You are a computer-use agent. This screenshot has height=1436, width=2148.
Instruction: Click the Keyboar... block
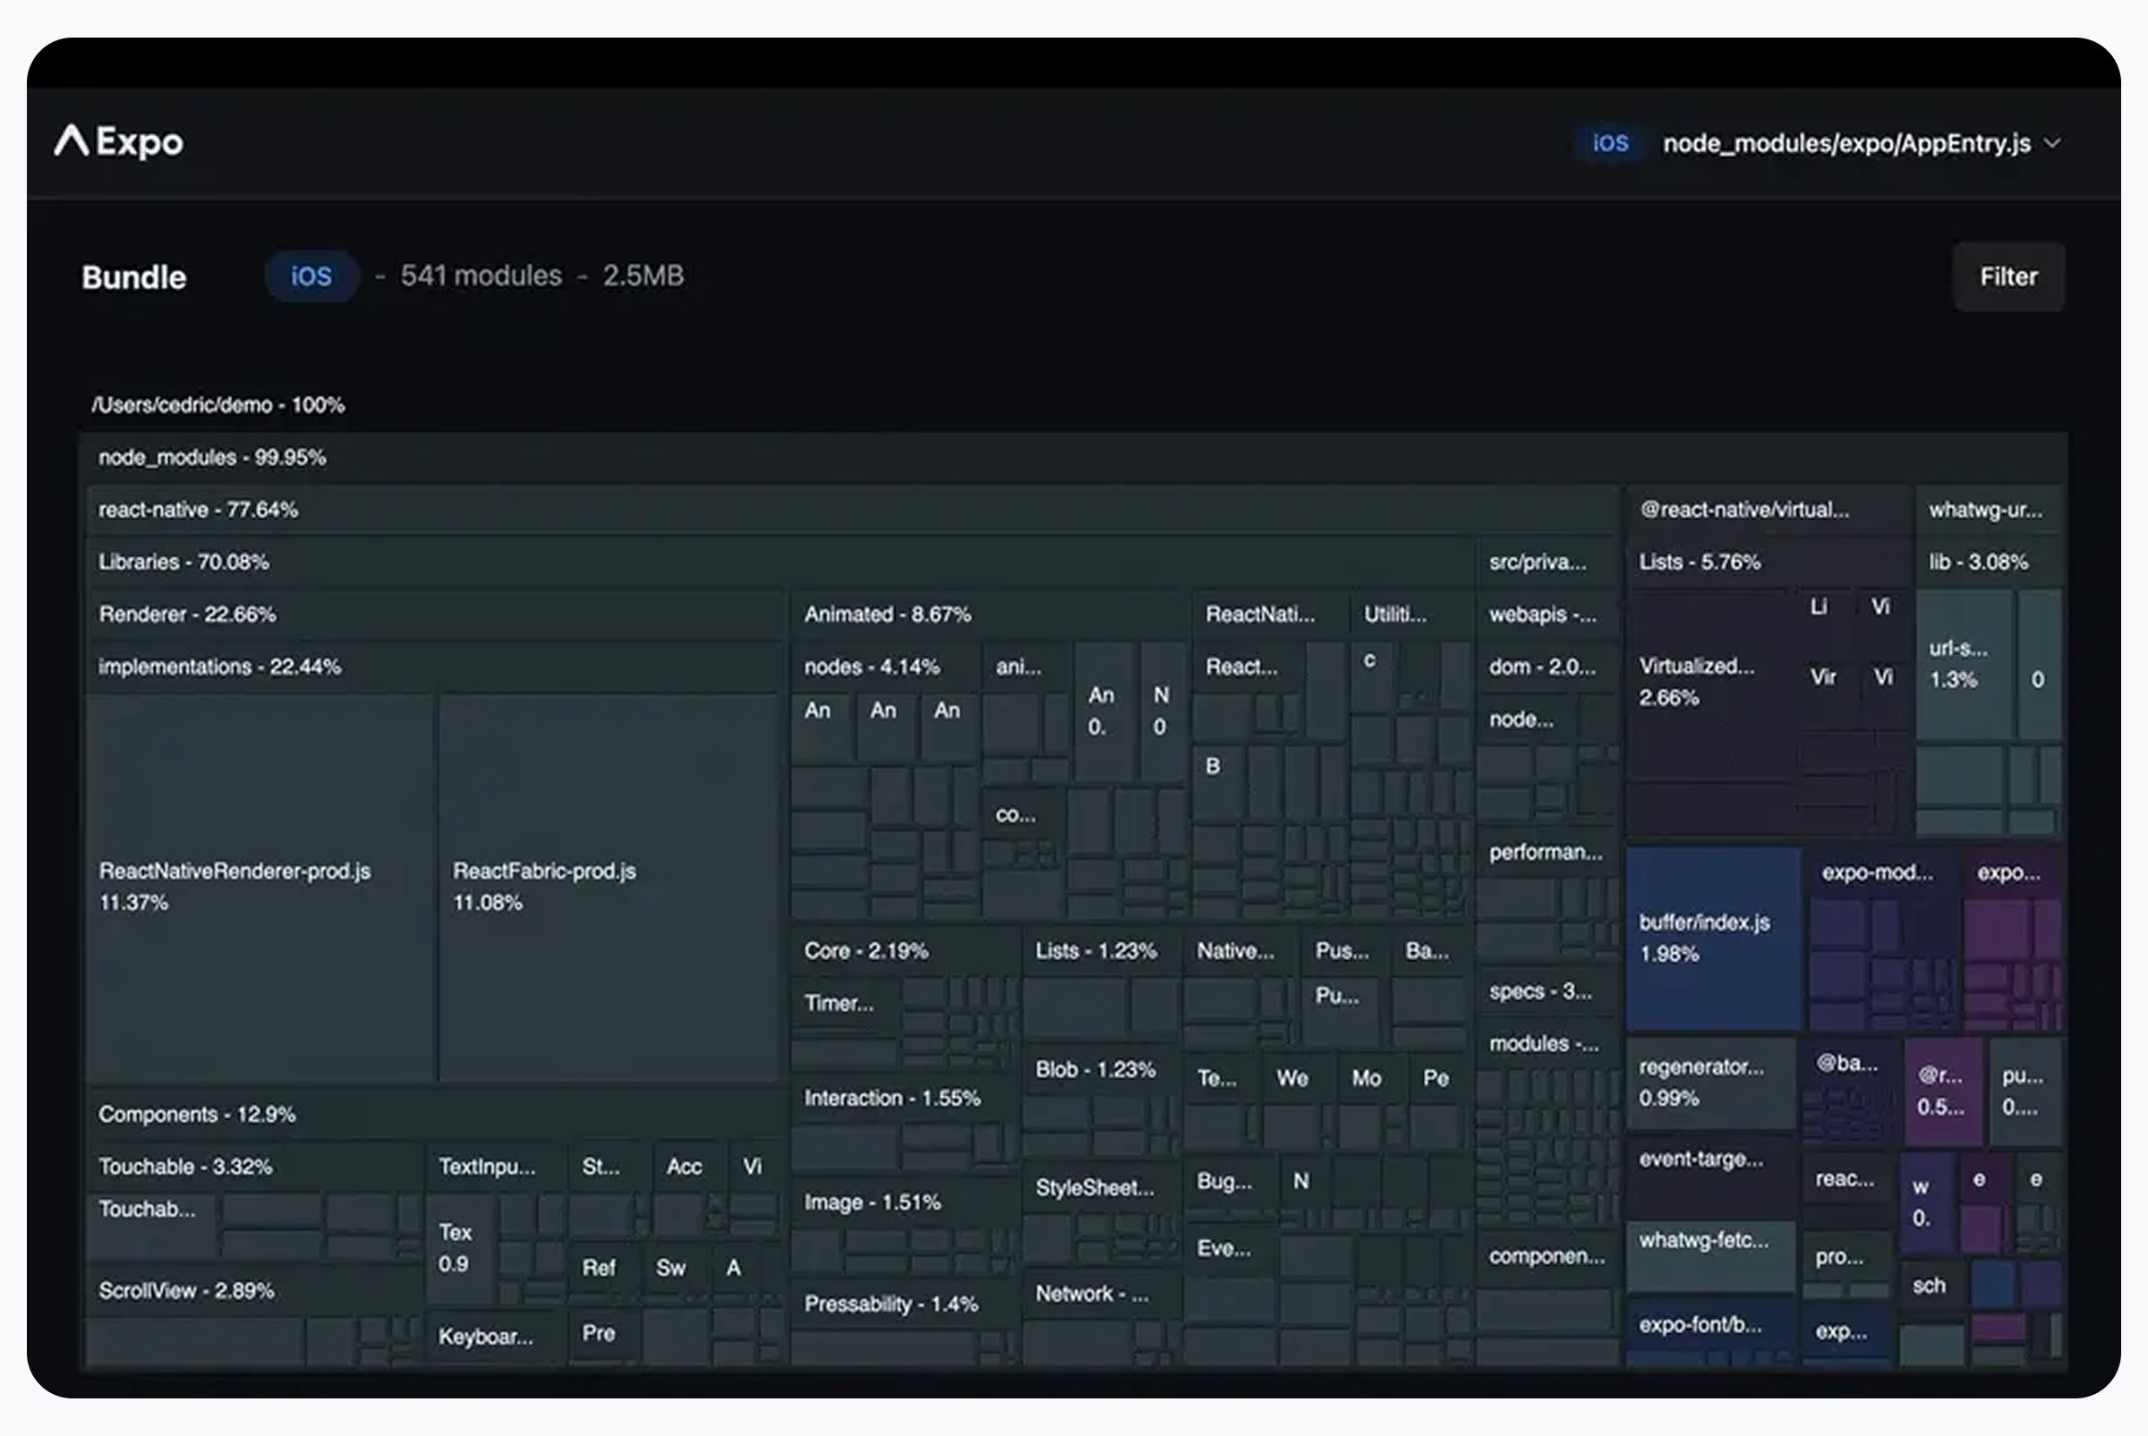(495, 1336)
